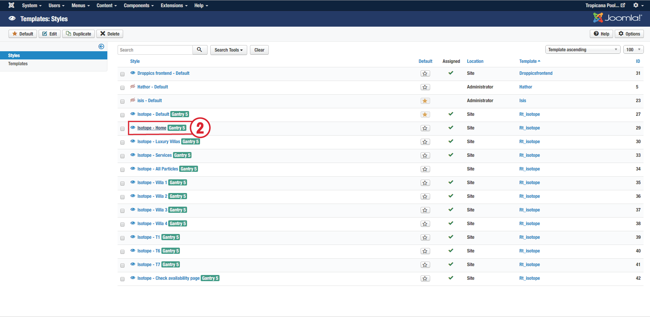Click the default star for Isotope - Check availability page
The width and height of the screenshot is (650, 317).
(425, 278)
